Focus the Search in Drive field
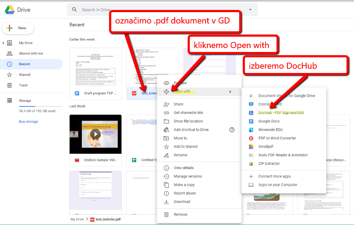354x225 pixels. point(162,10)
